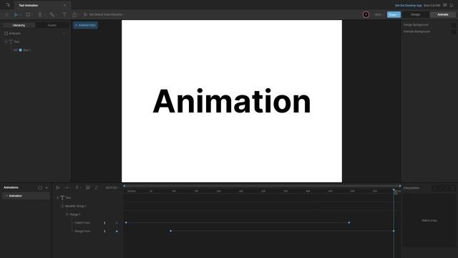Add a new animation with plus icon

coord(47,188)
